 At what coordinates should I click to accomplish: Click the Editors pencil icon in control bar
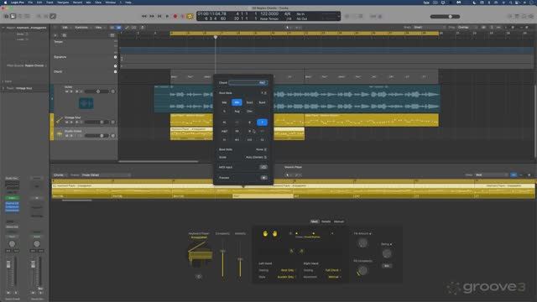pos(53,16)
